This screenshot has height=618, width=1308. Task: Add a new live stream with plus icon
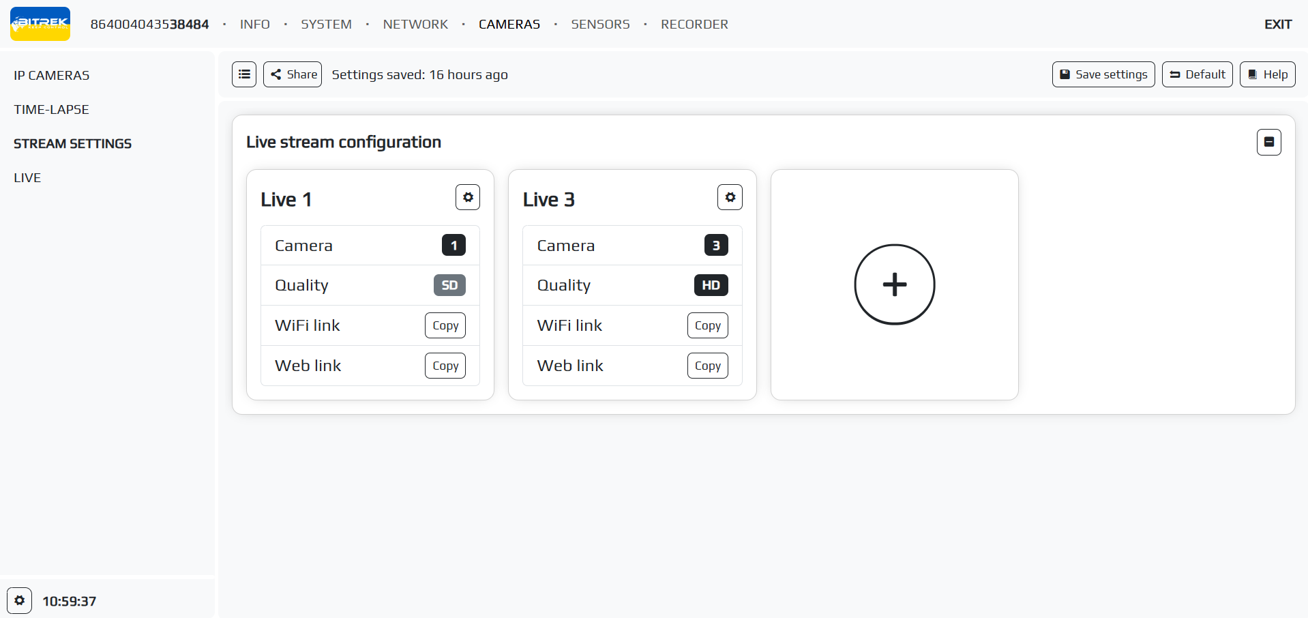(x=894, y=284)
